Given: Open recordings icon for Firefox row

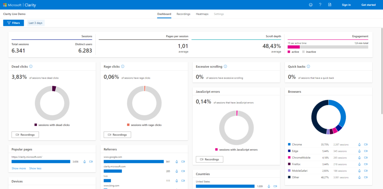Looking at the screenshot, I should pyautogui.click(x=366, y=164).
